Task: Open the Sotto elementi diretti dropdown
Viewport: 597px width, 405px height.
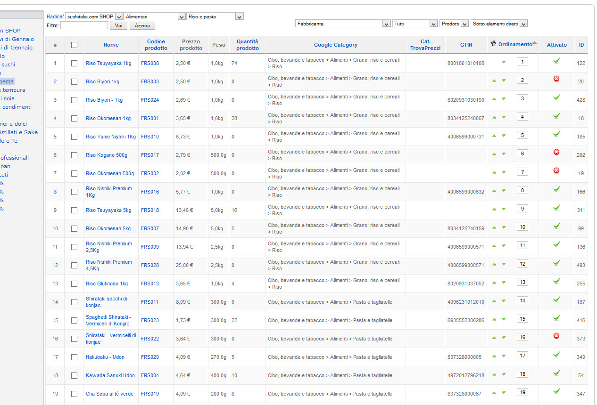Action: tap(499, 24)
